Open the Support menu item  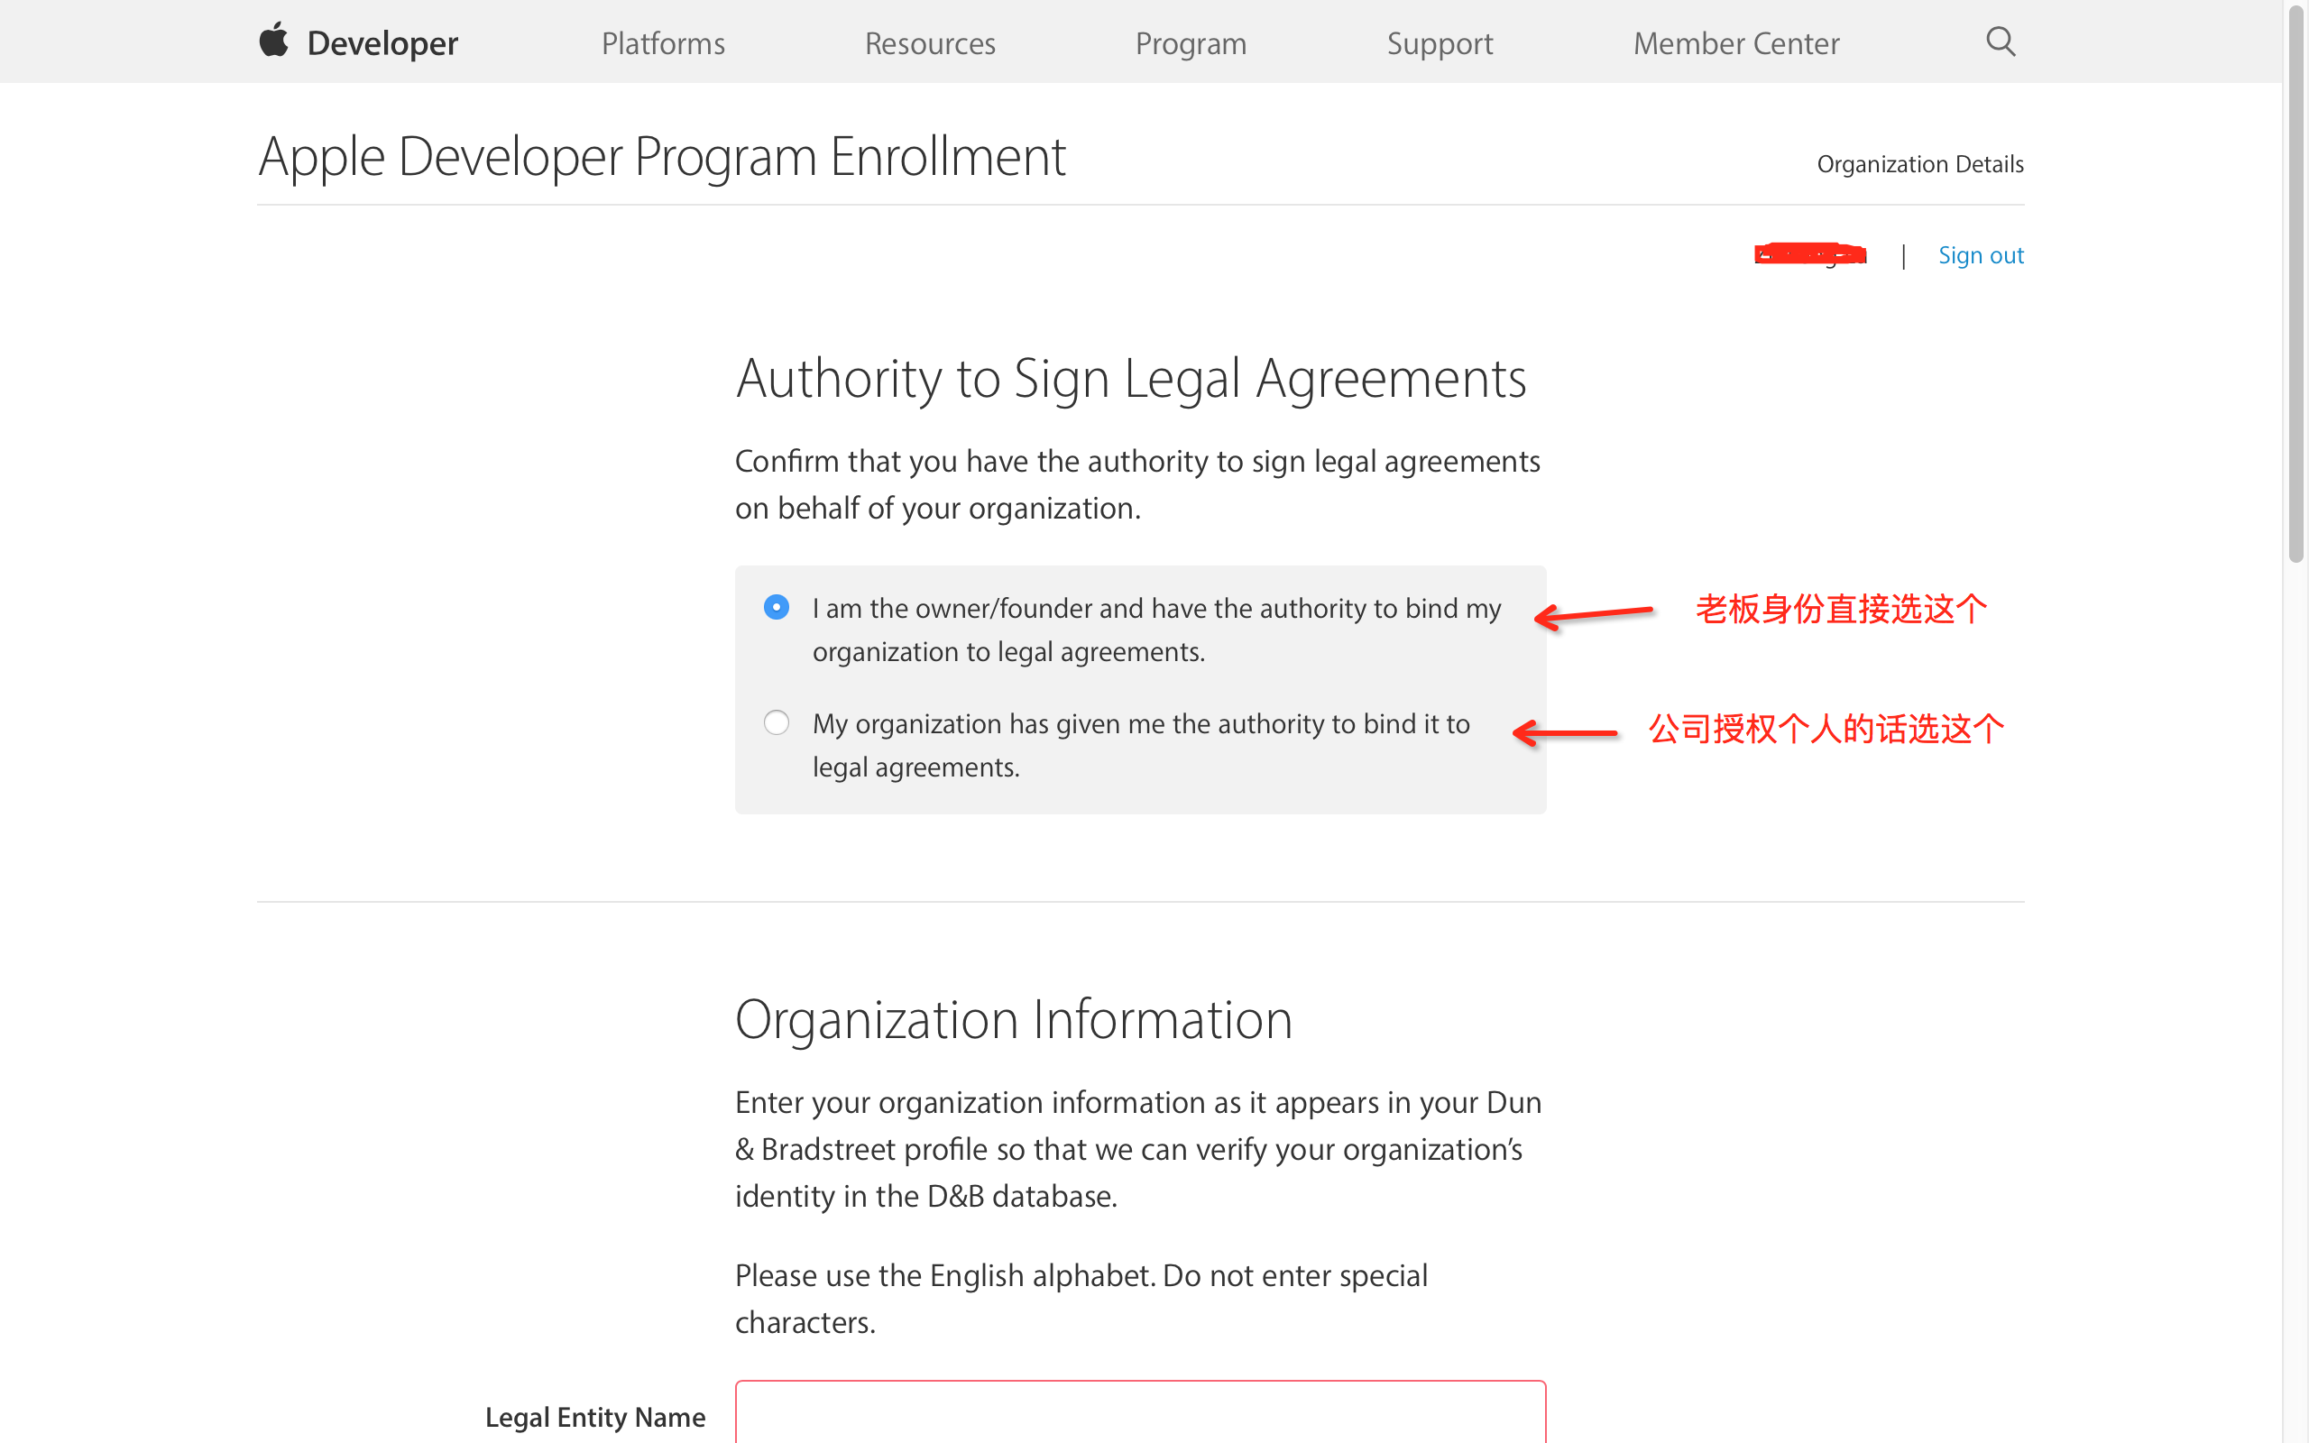coord(1440,44)
